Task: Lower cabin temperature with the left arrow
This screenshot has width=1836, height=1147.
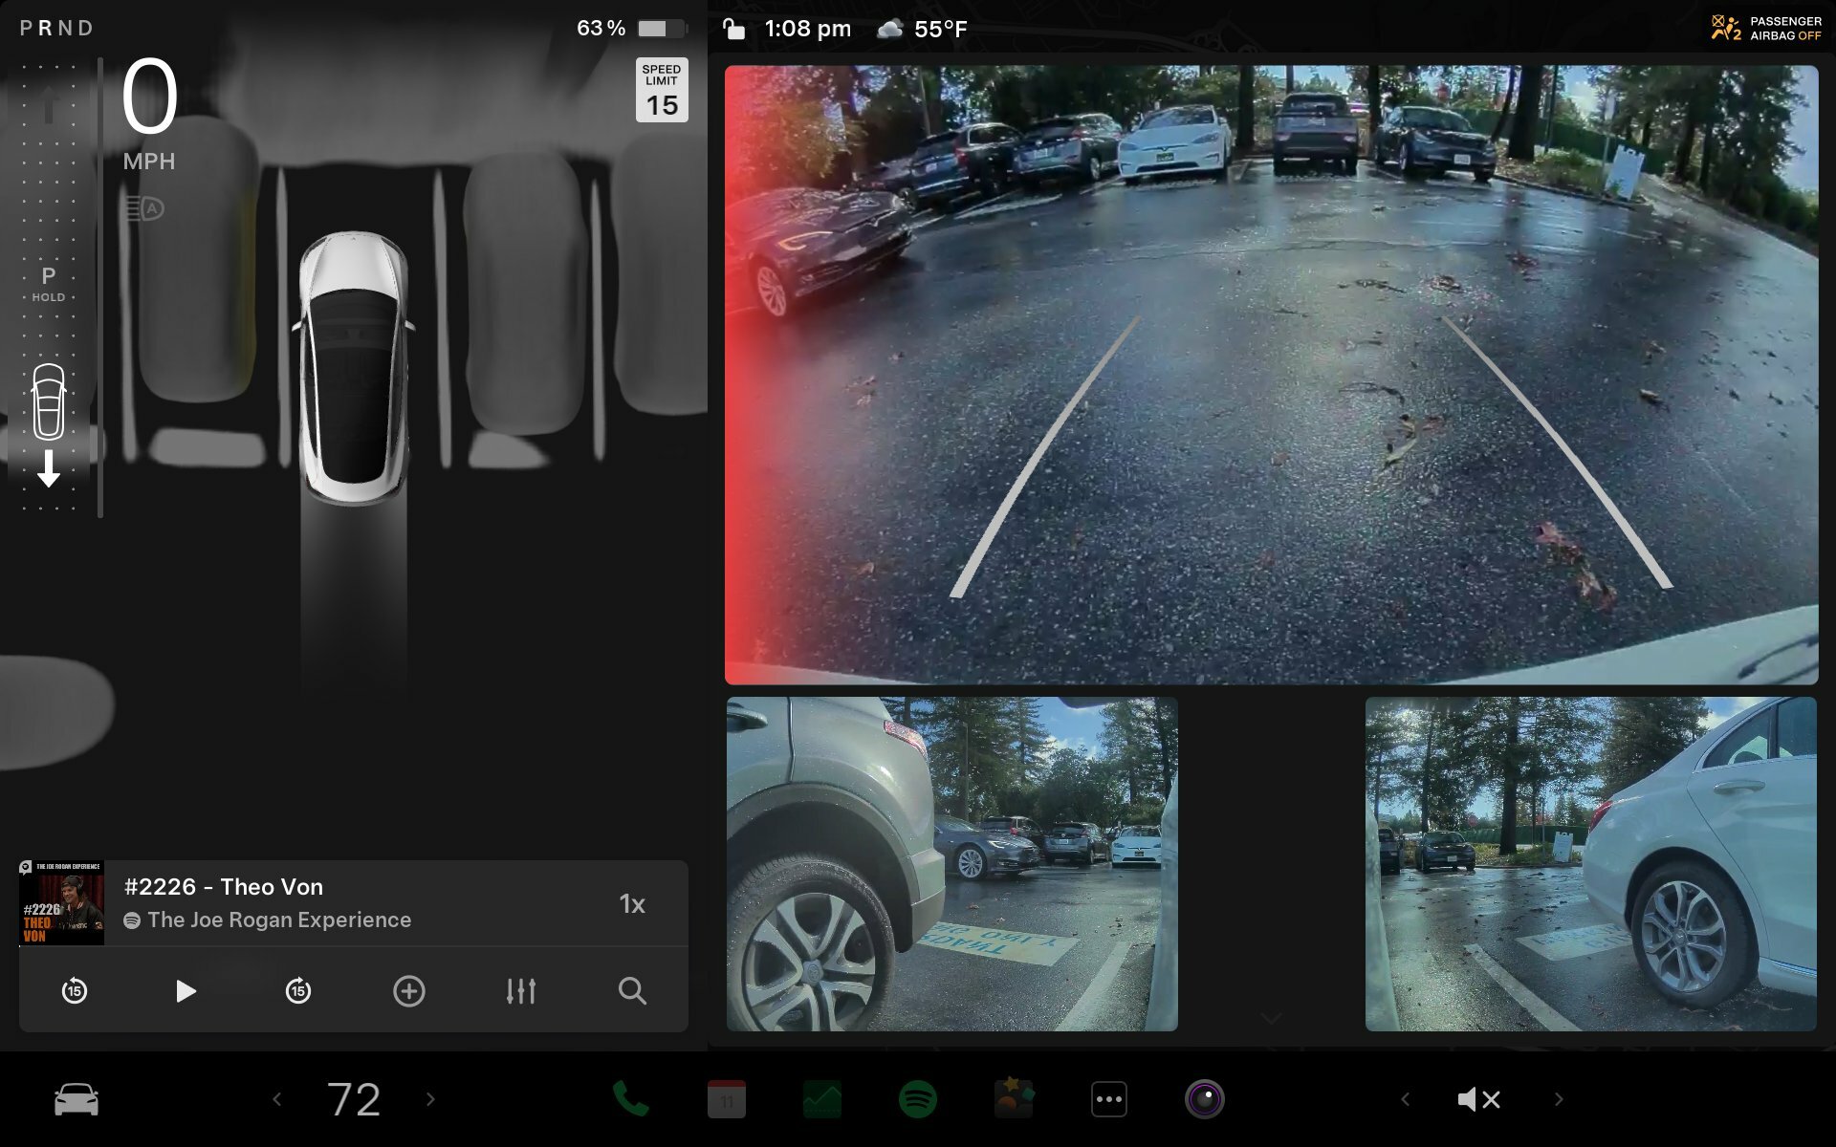Action: click(277, 1099)
